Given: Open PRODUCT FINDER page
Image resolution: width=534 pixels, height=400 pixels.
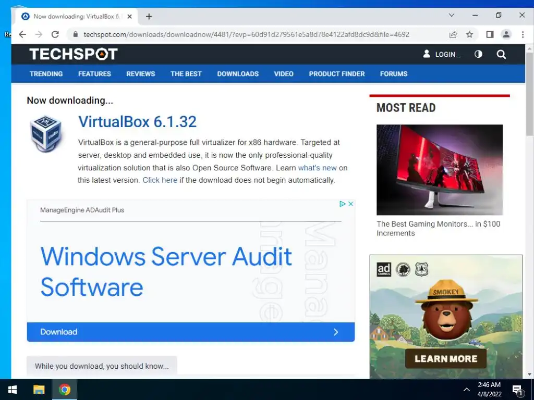Looking at the screenshot, I should tap(337, 74).
